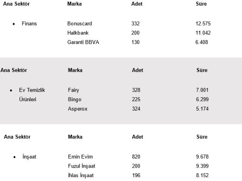Click Emin Evim's Adet value 820
242x181 pixels.
point(136,157)
